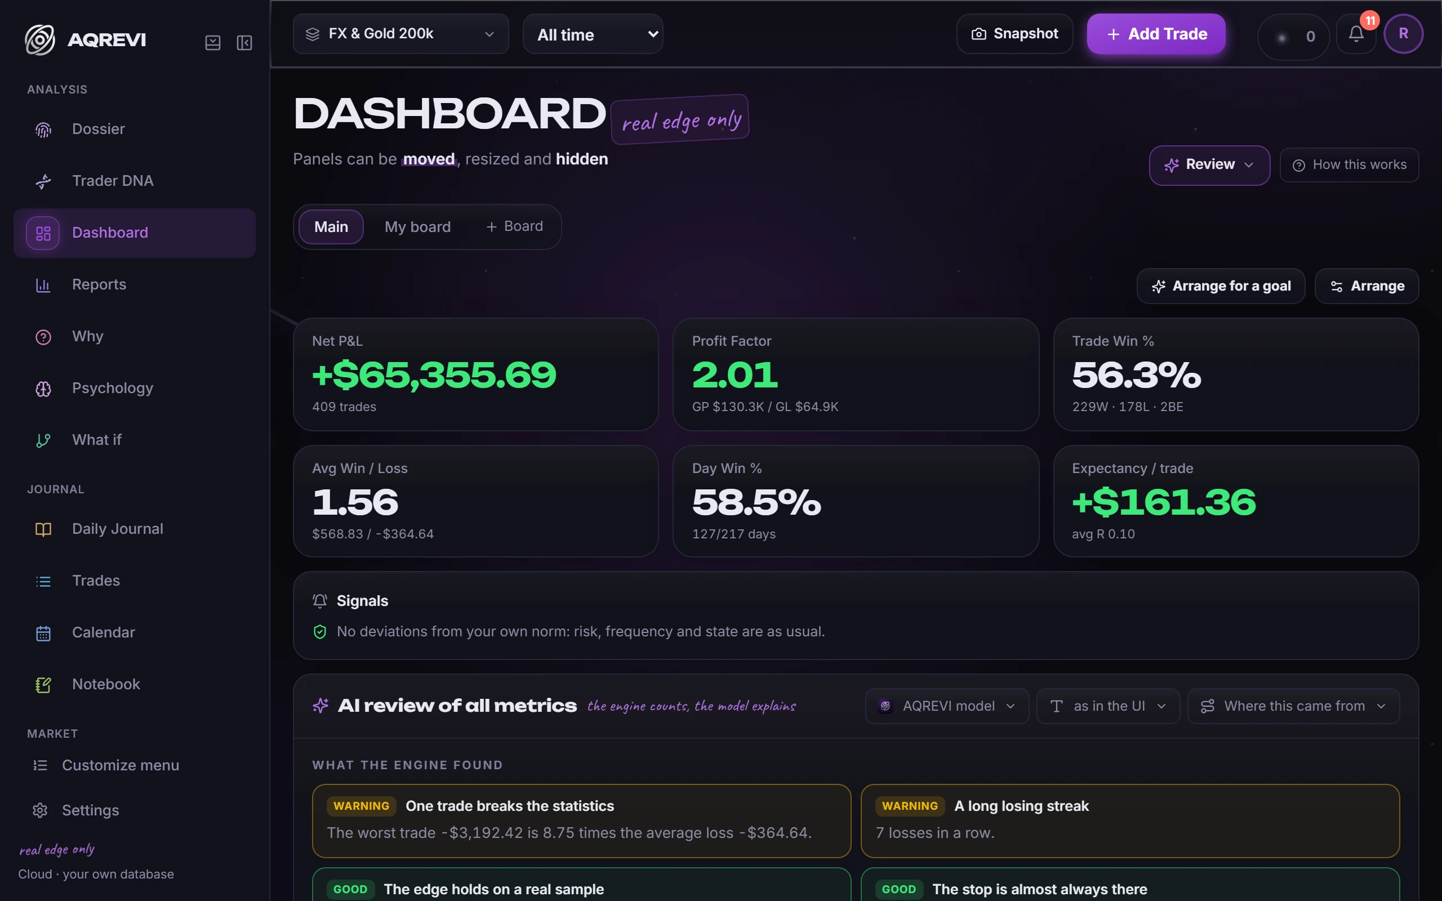The height and width of the screenshot is (901, 1442).
Task: Click the Why question mark icon
Action: click(43, 337)
